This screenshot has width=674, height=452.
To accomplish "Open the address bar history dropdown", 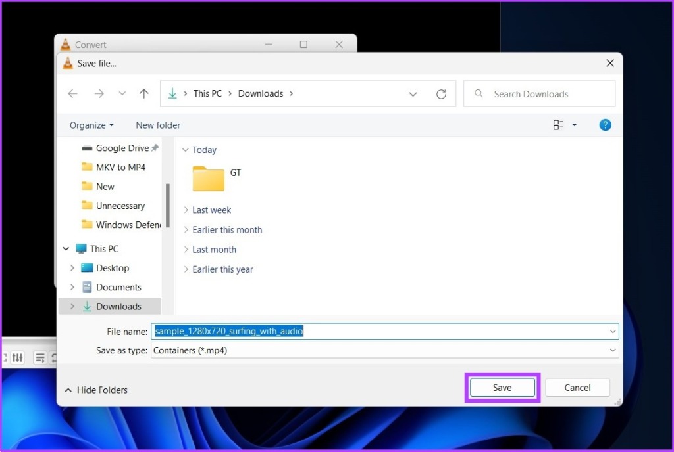I will [x=413, y=94].
